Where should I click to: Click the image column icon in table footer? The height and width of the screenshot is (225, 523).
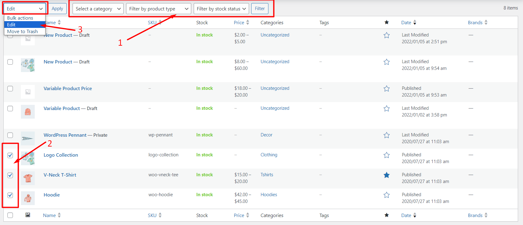28,215
